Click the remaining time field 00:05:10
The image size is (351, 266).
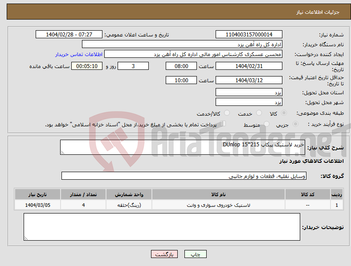tap(87, 66)
